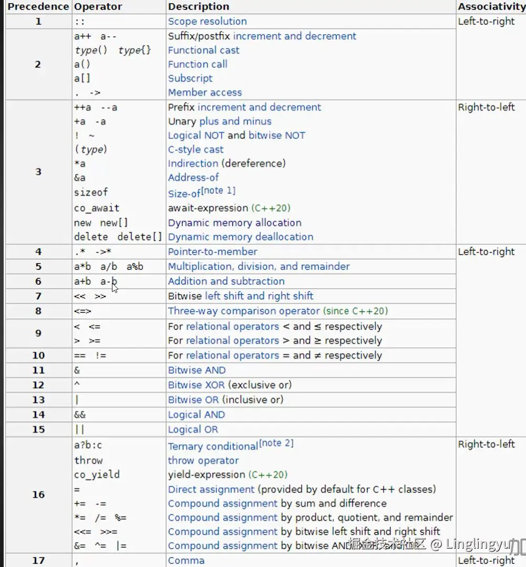Screen dimensions: 526x567
Task: Follow the Logical AND hyperlink
Action: point(196,414)
